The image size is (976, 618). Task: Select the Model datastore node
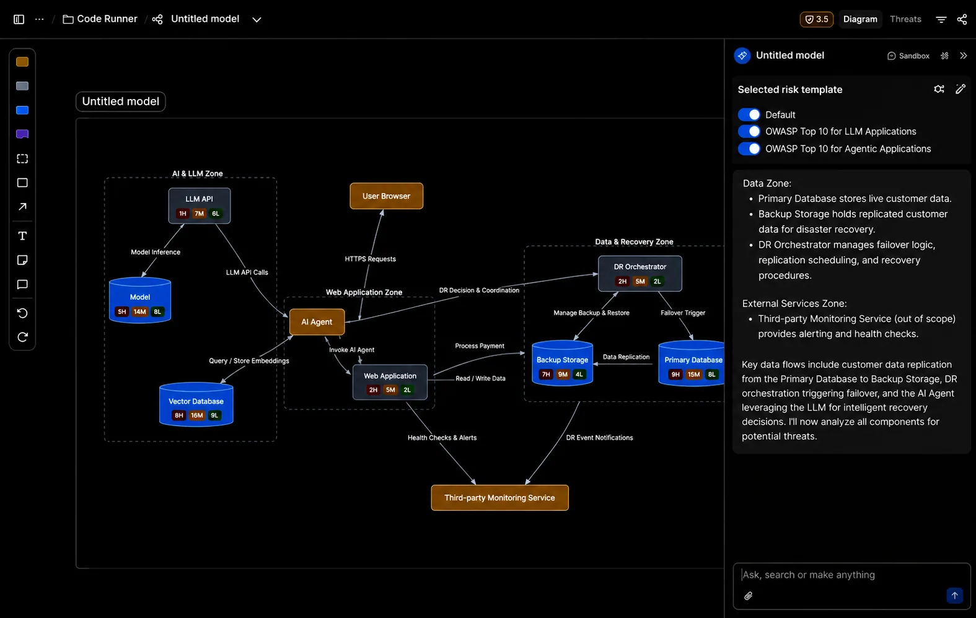pos(140,300)
